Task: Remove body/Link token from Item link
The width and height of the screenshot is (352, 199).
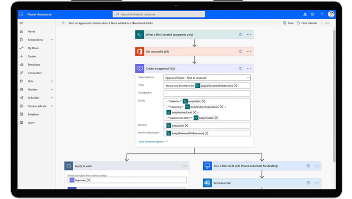Action: coord(186,126)
